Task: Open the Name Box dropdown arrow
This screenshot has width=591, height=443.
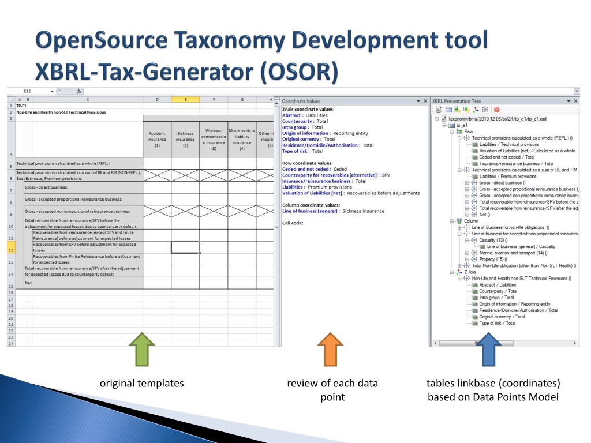Action: [52, 91]
